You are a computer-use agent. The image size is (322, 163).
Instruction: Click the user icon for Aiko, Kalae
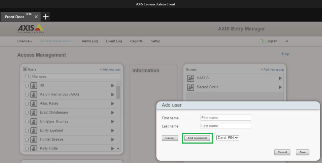(x=34, y=104)
